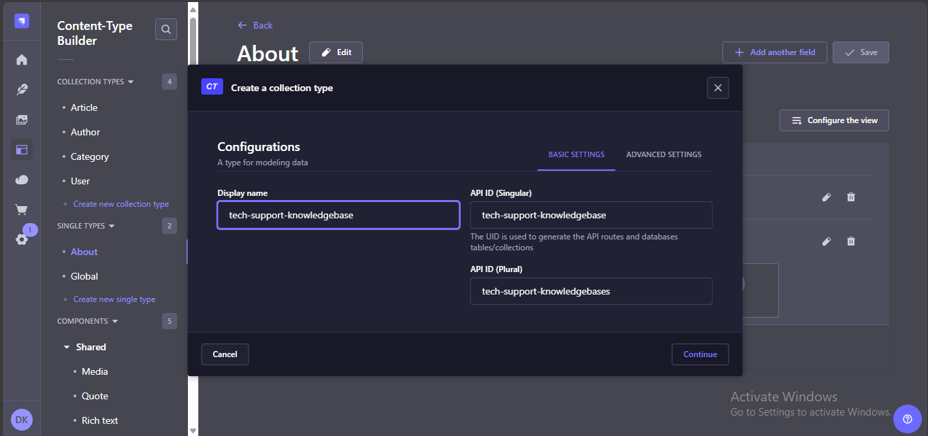928x436 pixels.
Task: Click the API ID (Plural) input field
Action: click(x=591, y=291)
